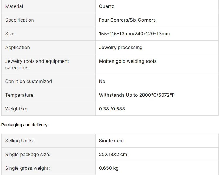Click the Single item value
Screen dimensions: 219x175
(111, 141)
